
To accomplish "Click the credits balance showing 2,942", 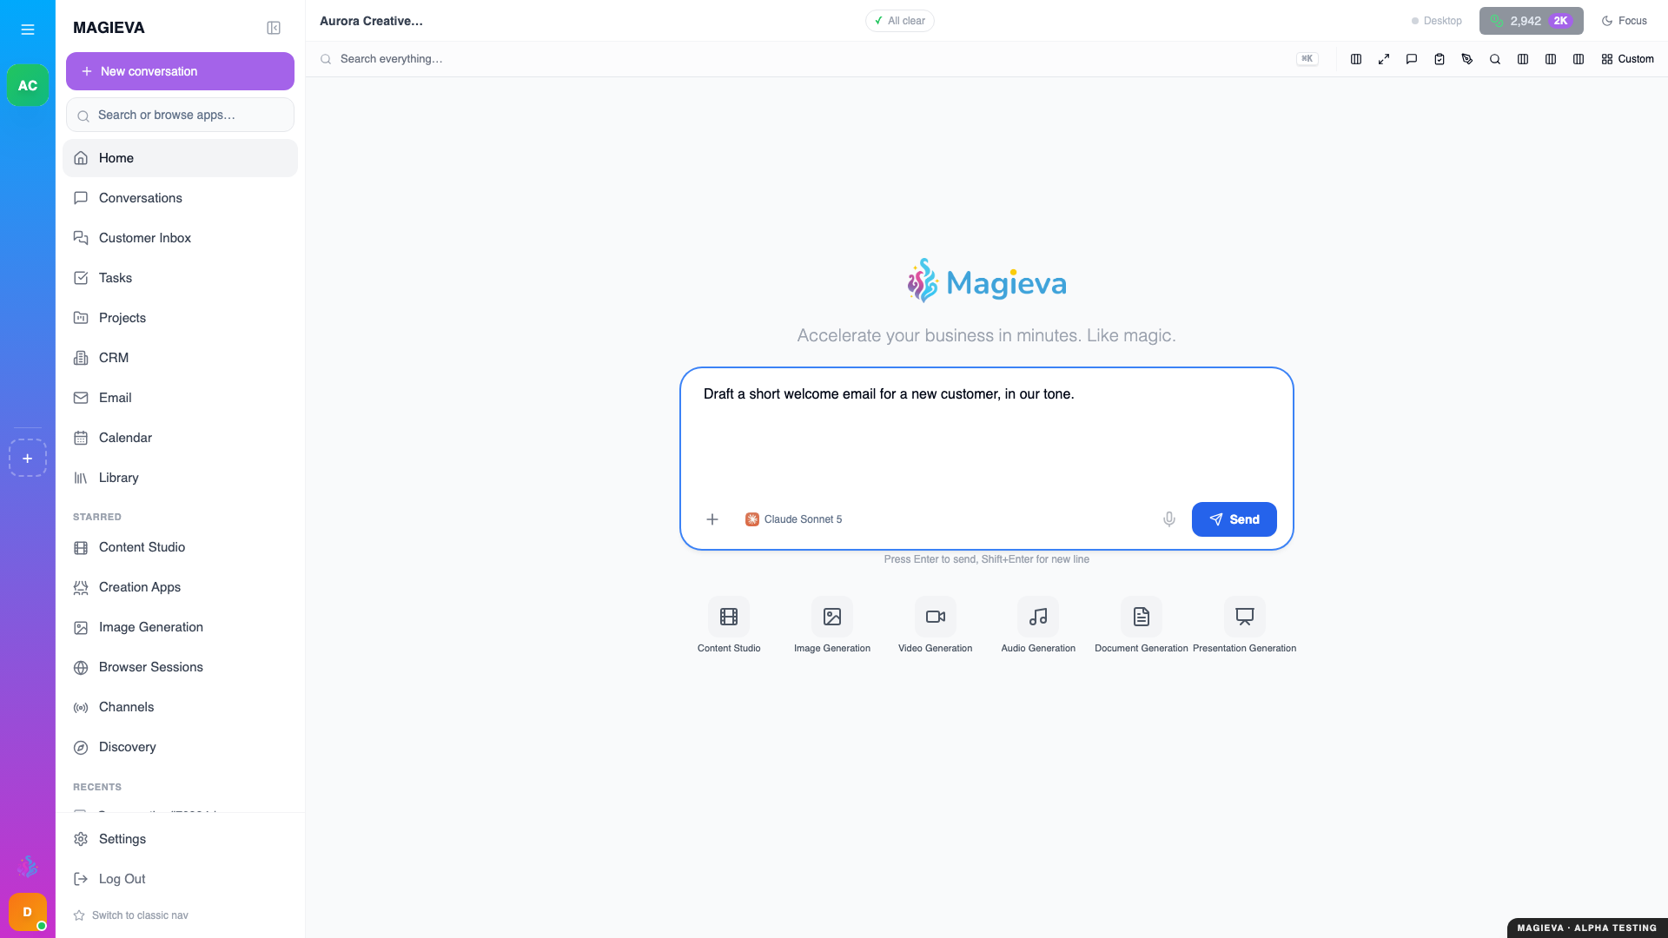I will pyautogui.click(x=1531, y=21).
